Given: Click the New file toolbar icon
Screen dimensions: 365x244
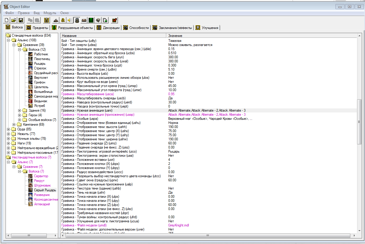Looking at the screenshot, I should tap(7, 20).
